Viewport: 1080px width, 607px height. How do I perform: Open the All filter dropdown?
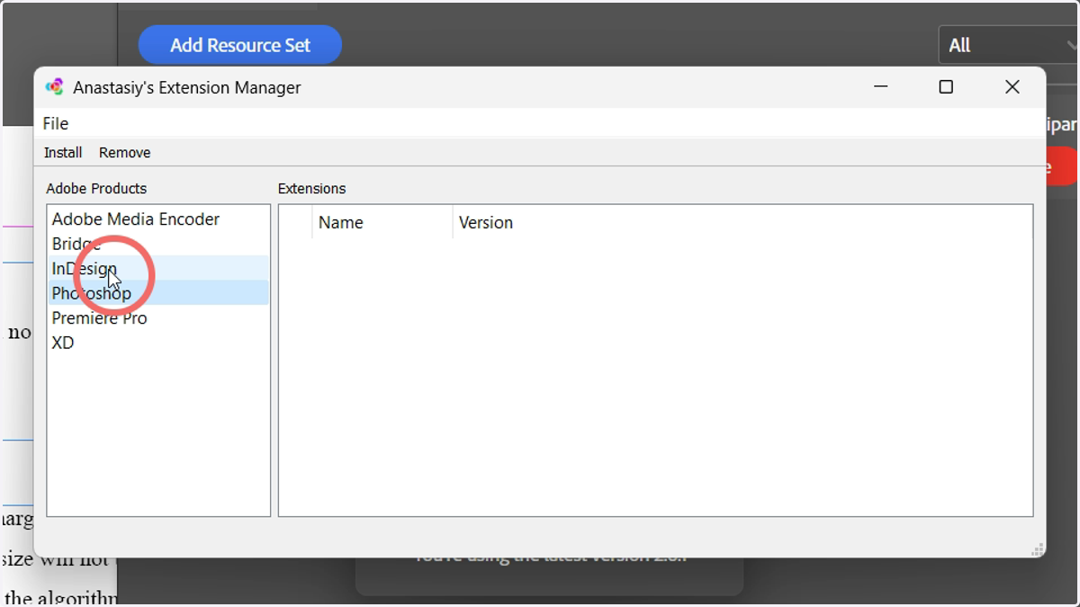[1008, 45]
